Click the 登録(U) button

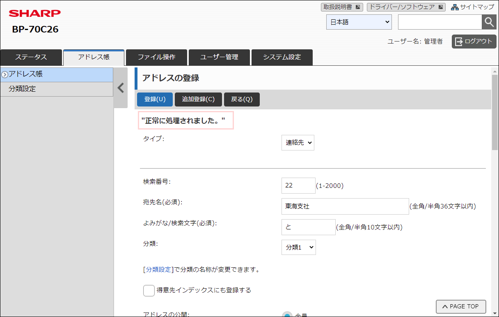click(x=155, y=99)
